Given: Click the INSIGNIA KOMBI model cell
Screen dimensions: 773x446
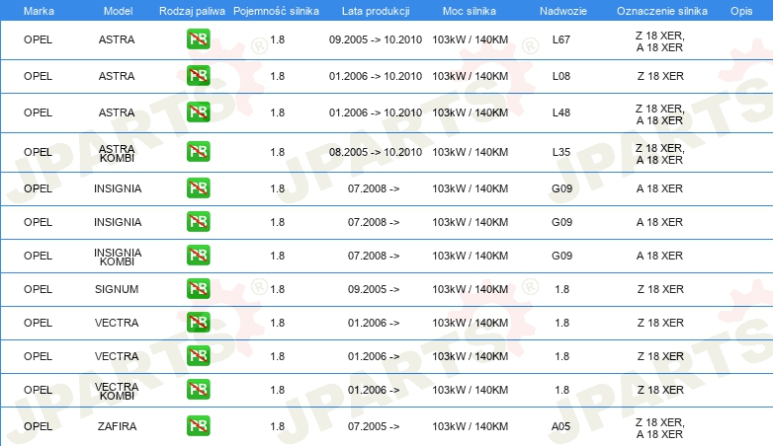Looking at the screenshot, I should (x=118, y=257).
